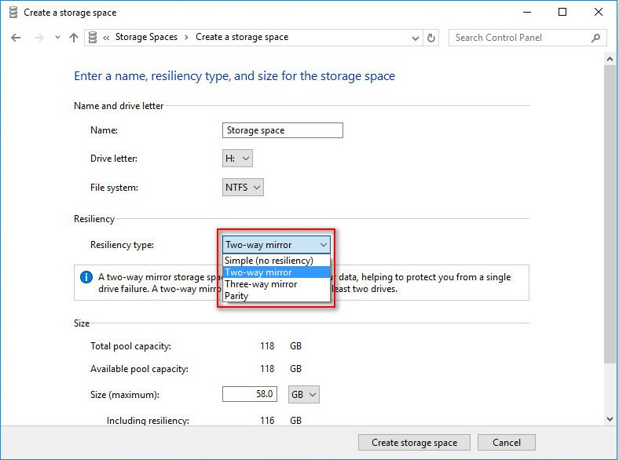
Task: Click the forward navigation arrow
Action: coord(37,38)
